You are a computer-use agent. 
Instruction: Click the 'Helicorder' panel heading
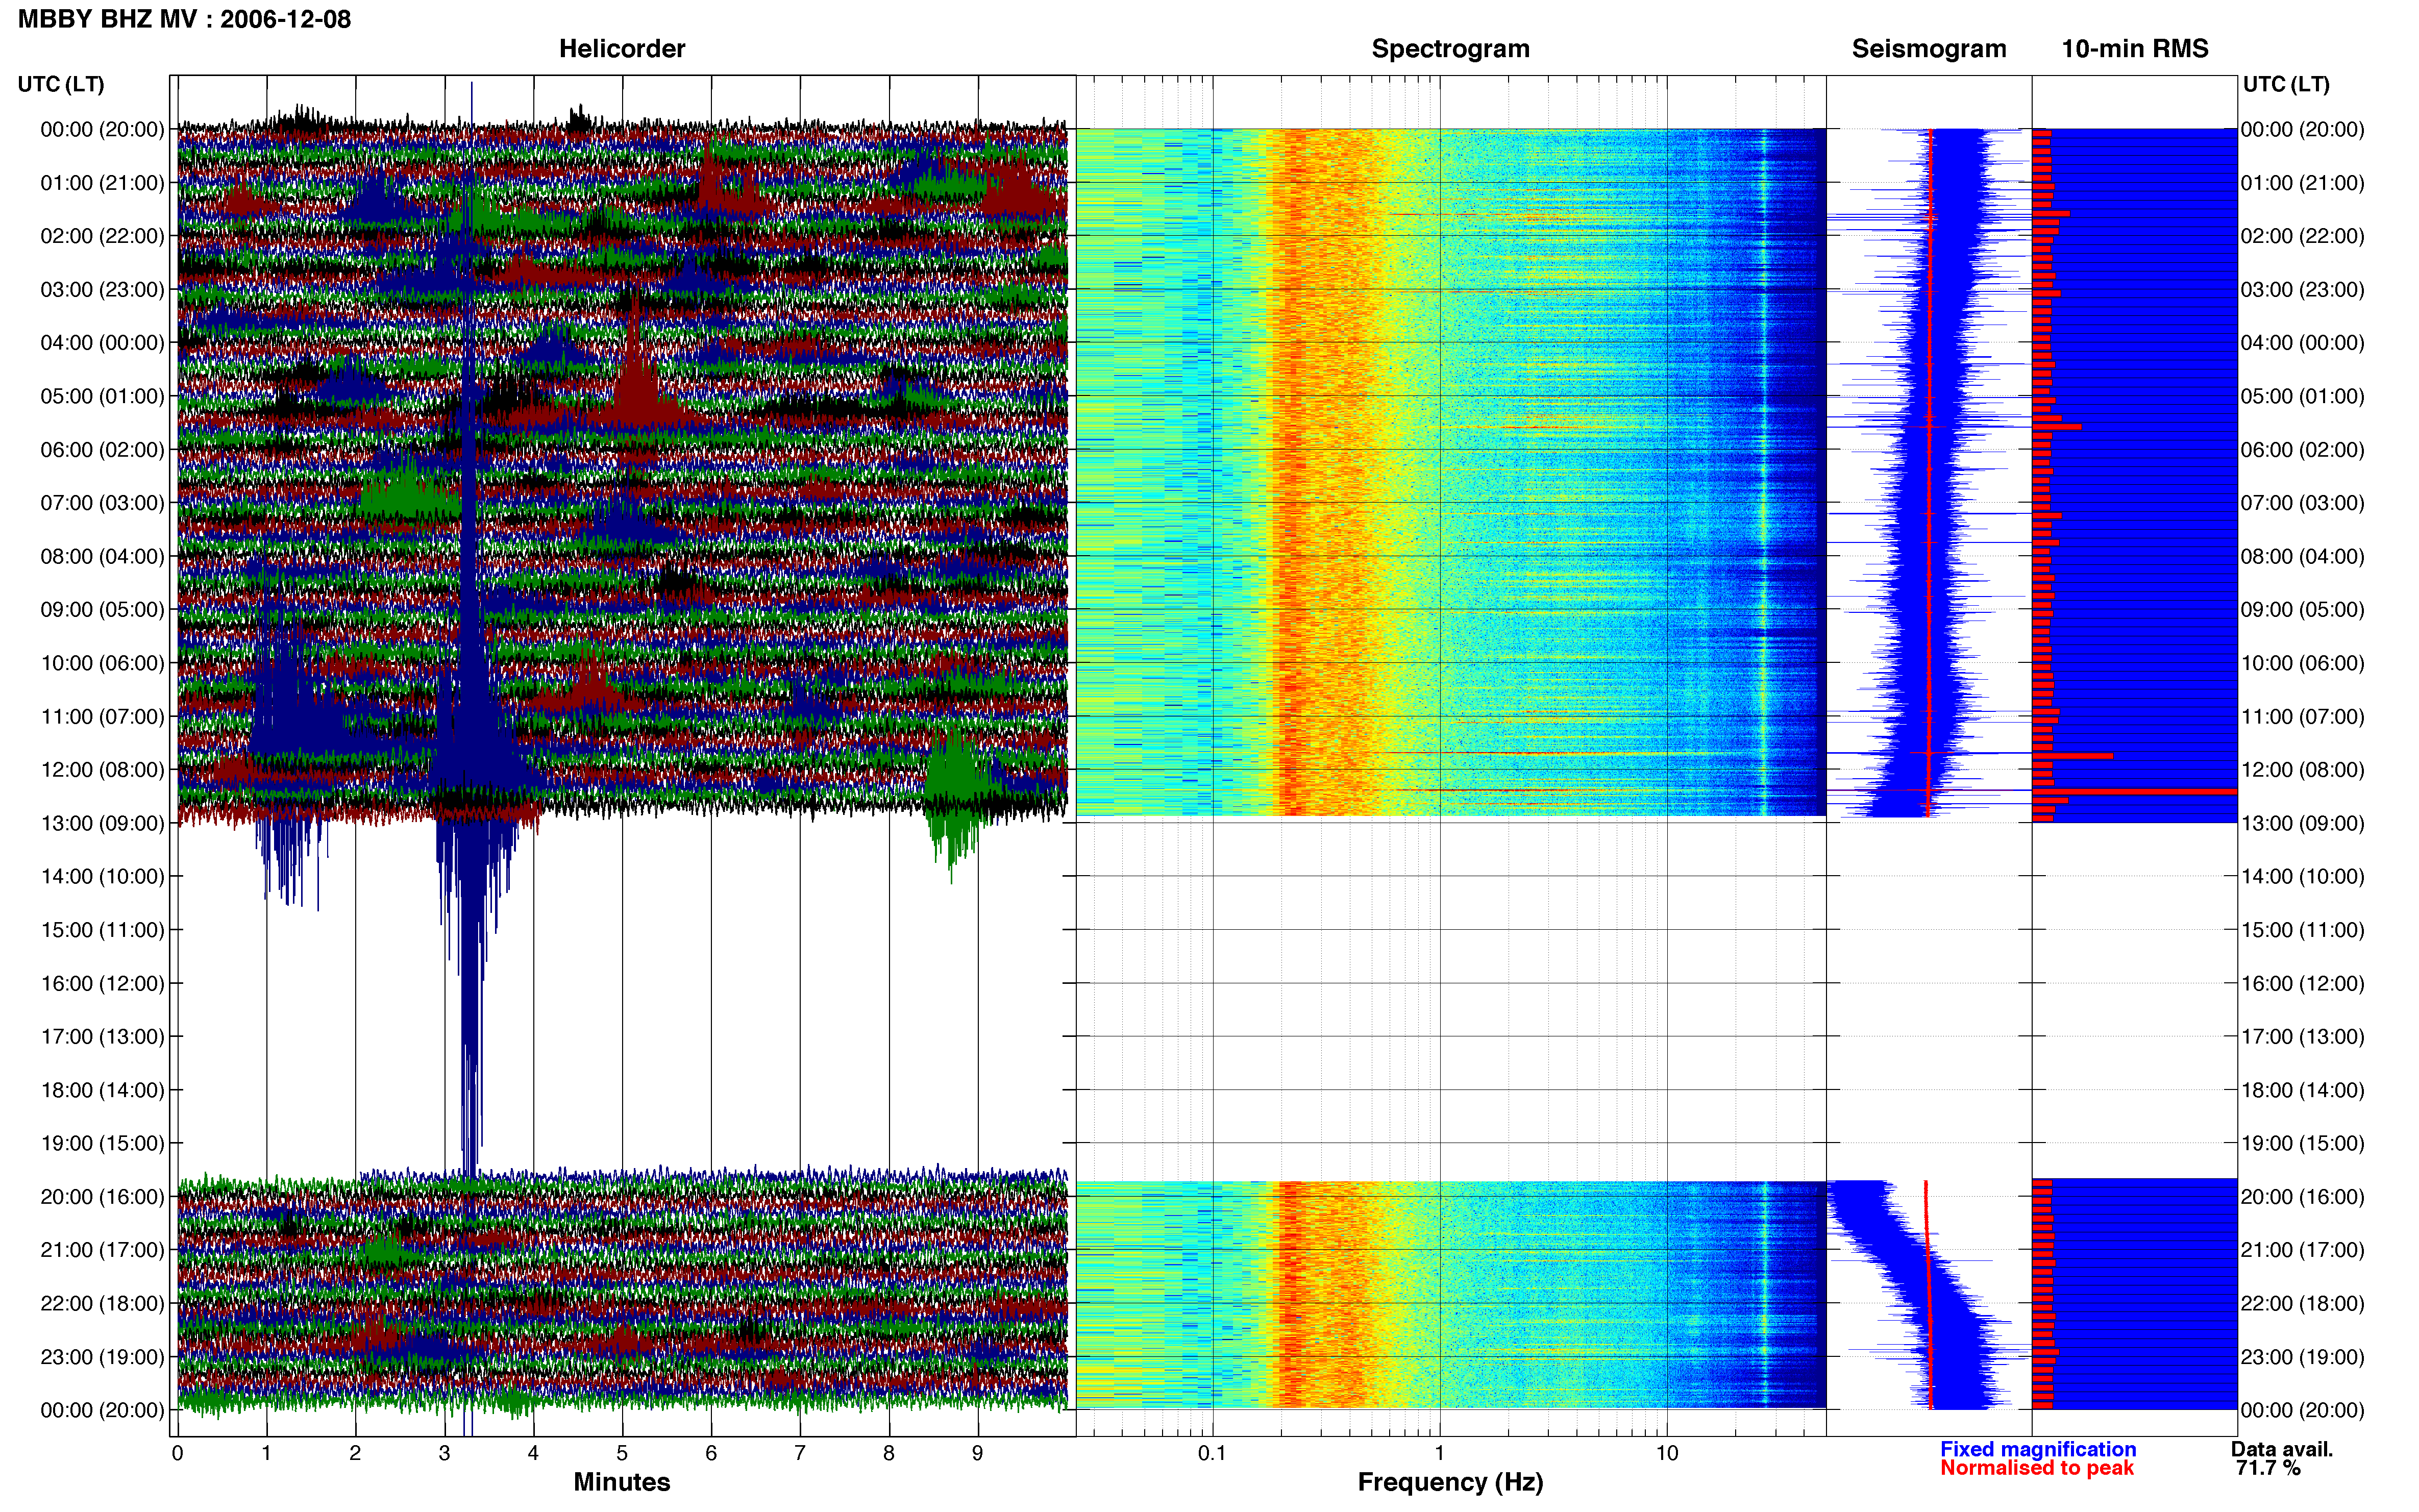point(621,49)
